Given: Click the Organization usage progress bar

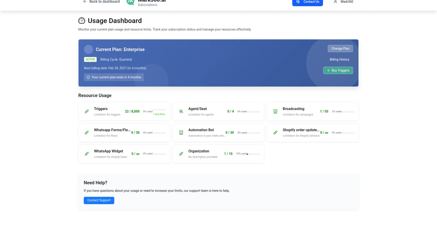Looking at the screenshot, I should pos(254,154).
